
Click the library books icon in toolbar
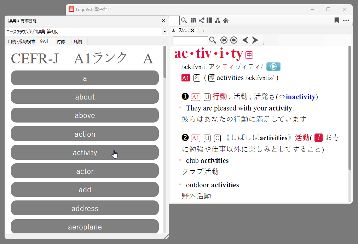[x=194, y=20]
